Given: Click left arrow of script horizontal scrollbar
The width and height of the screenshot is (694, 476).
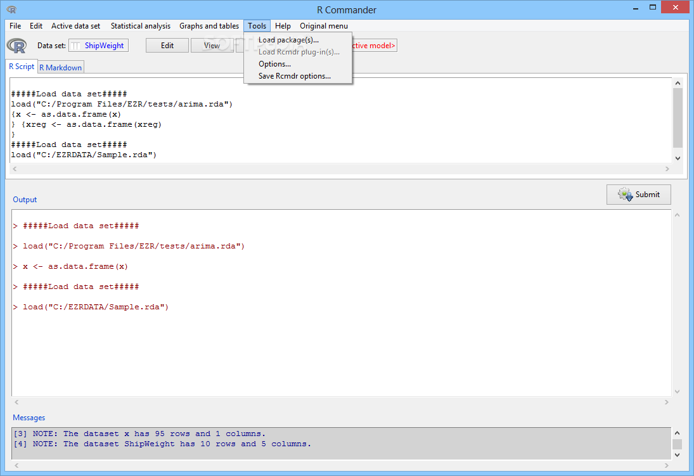Looking at the screenshot, I should (x=15, y=169).
